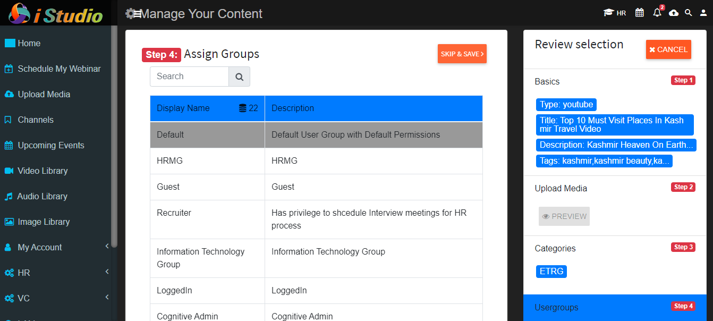Select the Recruiter group row
The height and width of the screenshot is (321, 713).
point(316,219)
